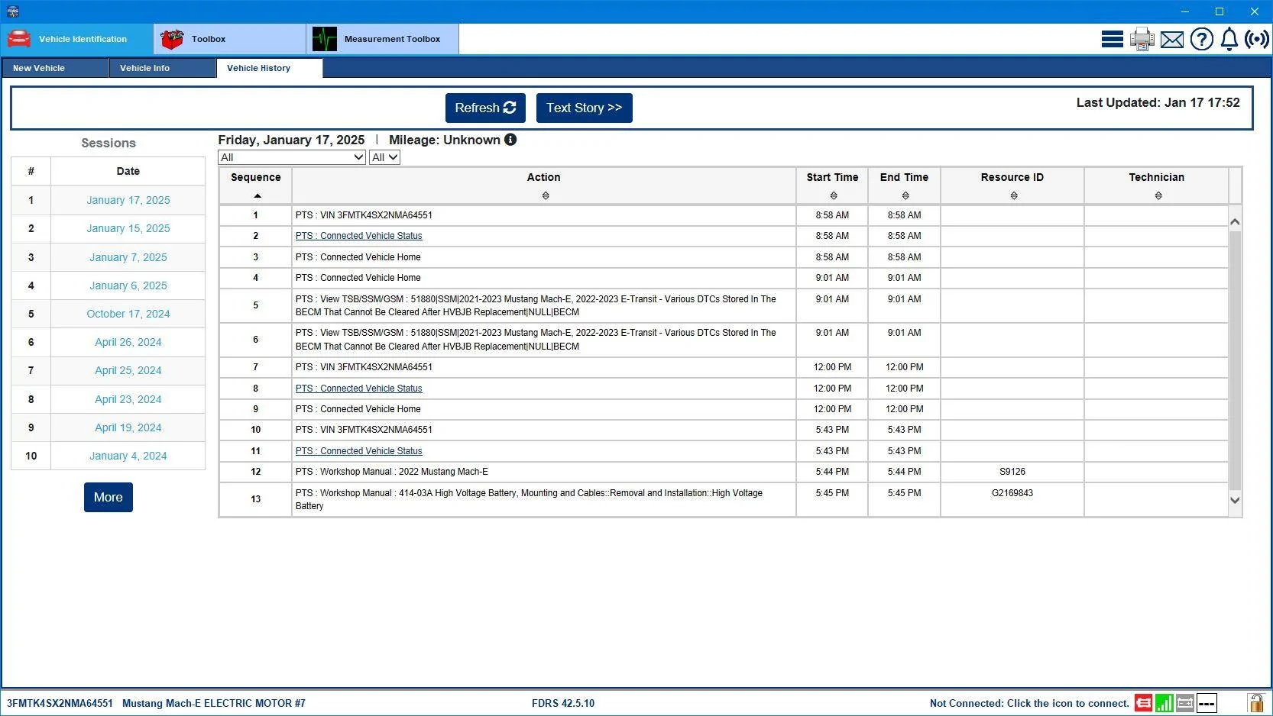Click the table scrollbar up arrow
This screenshot has height=716, width=1273.
[1235, 221]
